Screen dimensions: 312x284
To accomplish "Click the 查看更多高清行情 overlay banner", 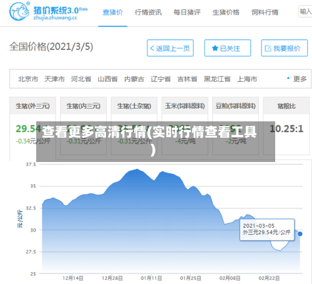I will tap(155, 141).
